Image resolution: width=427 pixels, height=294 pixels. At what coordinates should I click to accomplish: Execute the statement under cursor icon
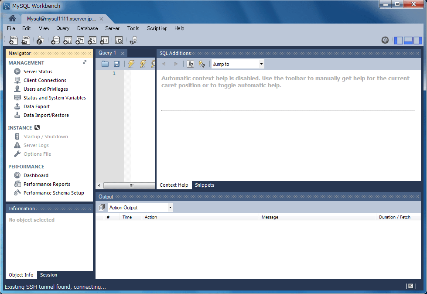pos(143,64)
